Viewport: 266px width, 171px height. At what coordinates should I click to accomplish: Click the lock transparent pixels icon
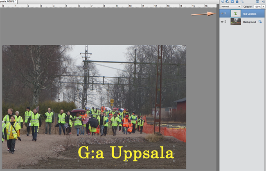[242, 2]
